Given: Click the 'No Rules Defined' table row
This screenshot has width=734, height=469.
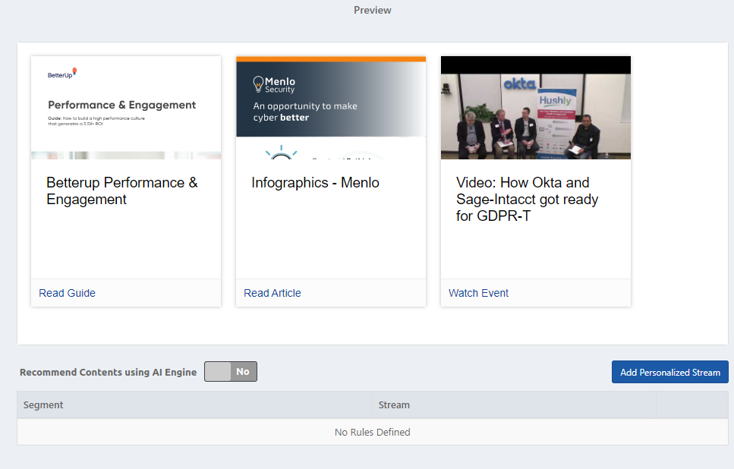Looking at the screenshot, I should pos(373,432).
